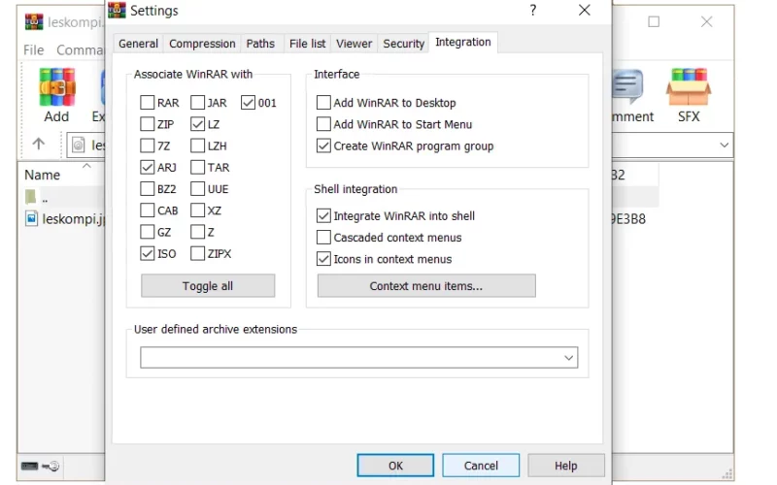Viewport: 777px width, 485px height.
Task: Check the CAB association box
Action: click(x=148, y=210)
